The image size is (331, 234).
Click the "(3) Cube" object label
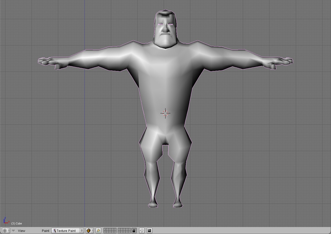tap(17, 223)
